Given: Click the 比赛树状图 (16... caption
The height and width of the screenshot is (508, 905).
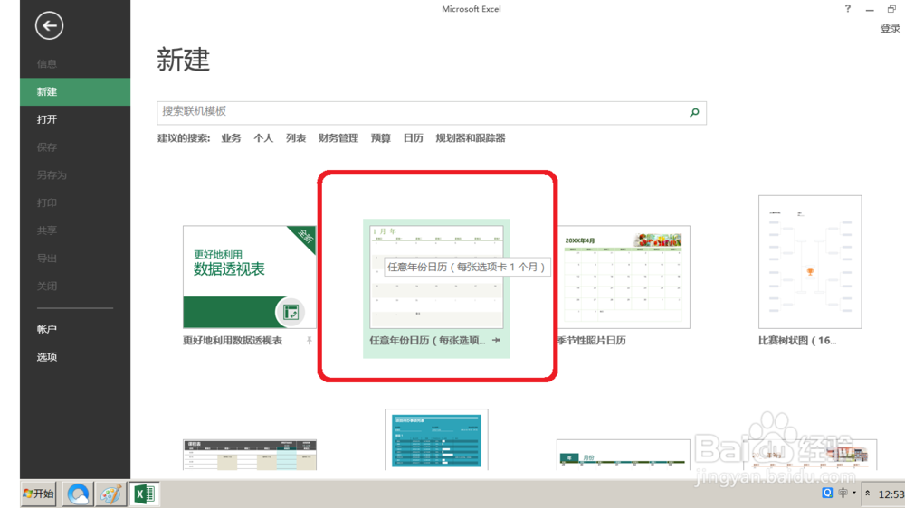Looking at the screenshot, I should (x=797, y=340).
